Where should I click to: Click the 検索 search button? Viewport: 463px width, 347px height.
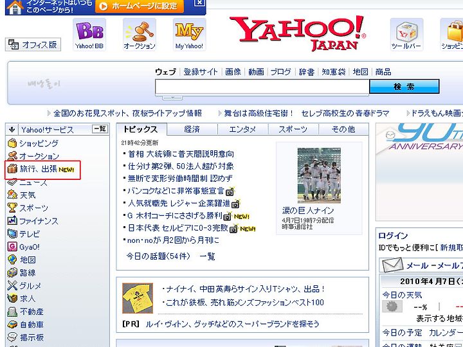(x=404, y=87)
